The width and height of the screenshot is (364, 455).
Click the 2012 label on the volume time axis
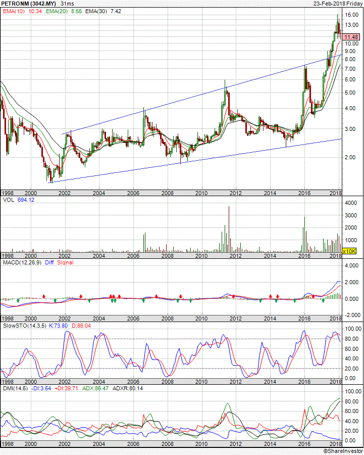point(236,256)
